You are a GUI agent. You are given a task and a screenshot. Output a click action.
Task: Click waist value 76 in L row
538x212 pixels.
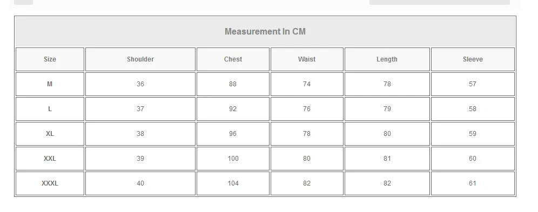(307, 109)
